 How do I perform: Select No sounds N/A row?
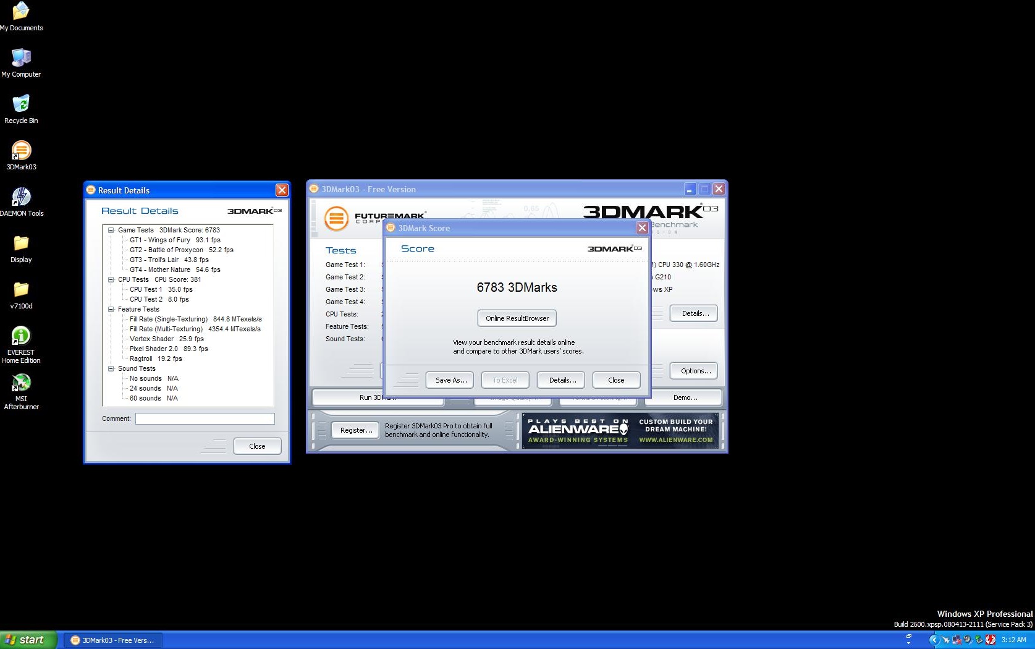[154, 378]
